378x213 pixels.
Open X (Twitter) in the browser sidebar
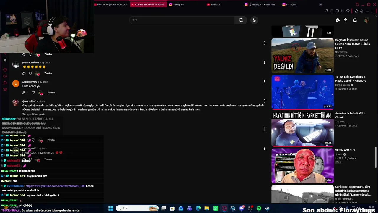pos(5,60)
